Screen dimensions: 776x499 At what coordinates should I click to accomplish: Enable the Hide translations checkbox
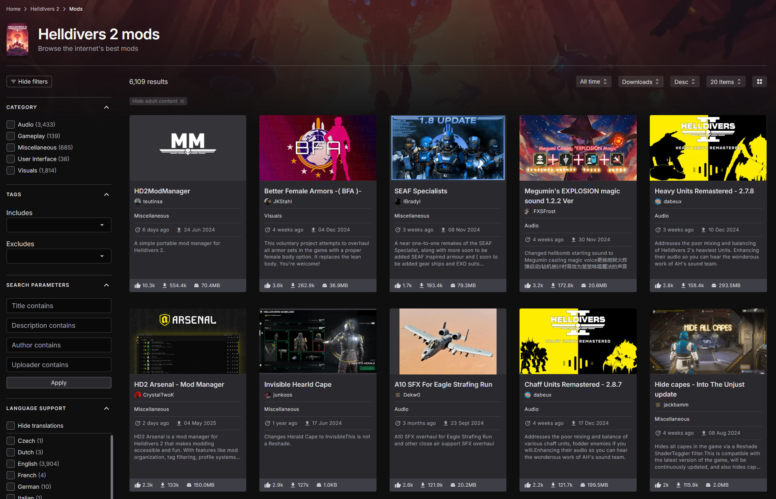pos(11,426)
